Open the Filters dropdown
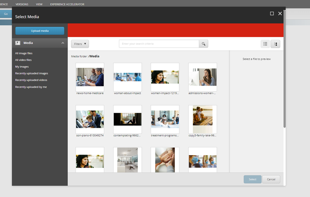 [80, 44]
